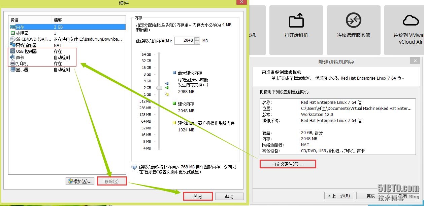Click the NAT summary of network adapter
Image resolution: width=424 pixels, height=206 pixels.
click(58, 45)
